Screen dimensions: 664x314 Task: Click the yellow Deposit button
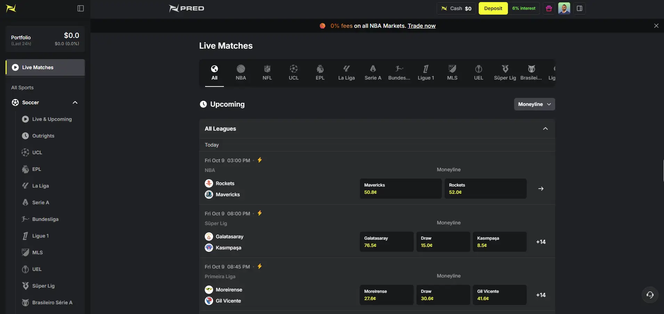pos(493,8)
